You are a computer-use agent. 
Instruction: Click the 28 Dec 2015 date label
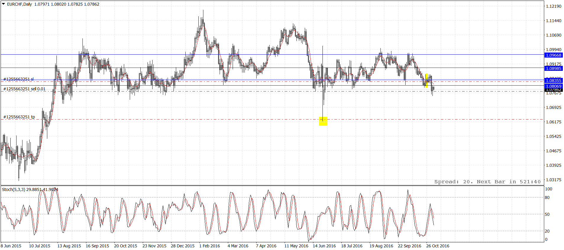183,246
